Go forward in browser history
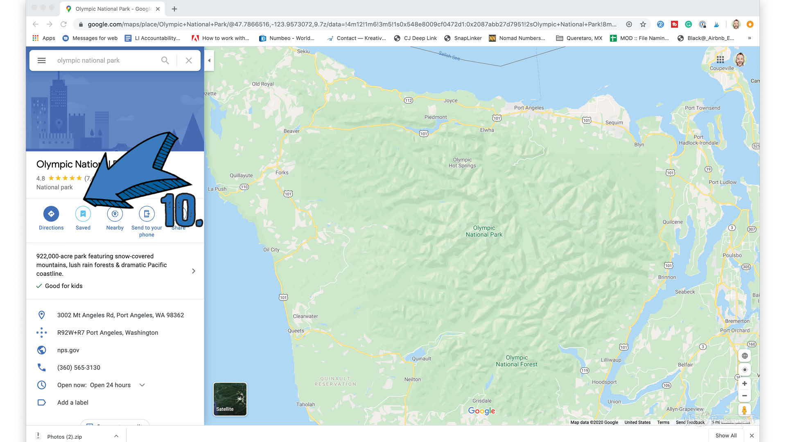The image size is (786, 442). (50, 24)
